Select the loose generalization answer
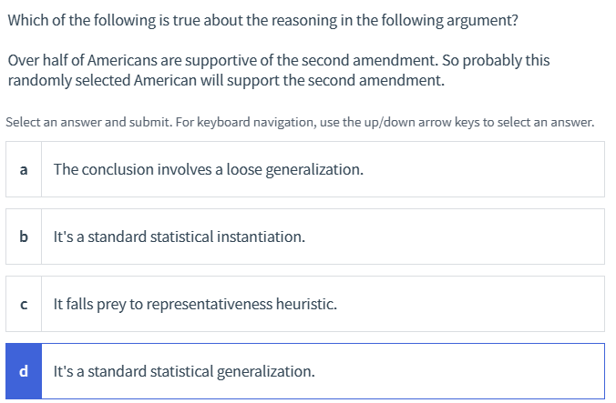This screenshot has width=616, height=403. pos(323,169)
